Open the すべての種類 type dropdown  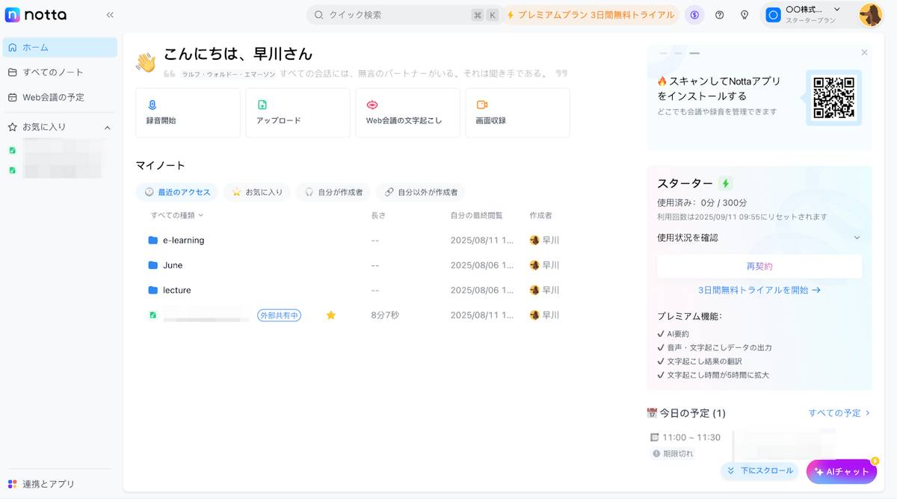pos(176,215)
